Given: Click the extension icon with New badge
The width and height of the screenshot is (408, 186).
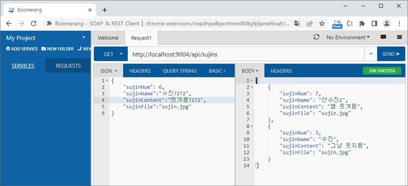Looking at the screenshot, I should 337,24.
